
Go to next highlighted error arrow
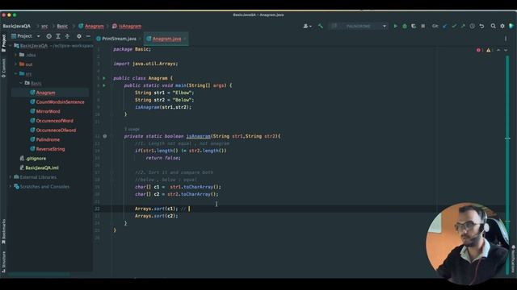pos(506,50)
